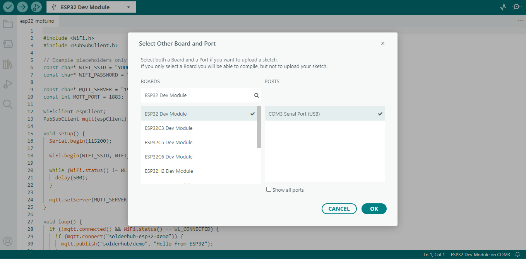Click the #include <WiFi.h> line
Viewport: 526px width, 259px height.
click(x=69, y=38)
